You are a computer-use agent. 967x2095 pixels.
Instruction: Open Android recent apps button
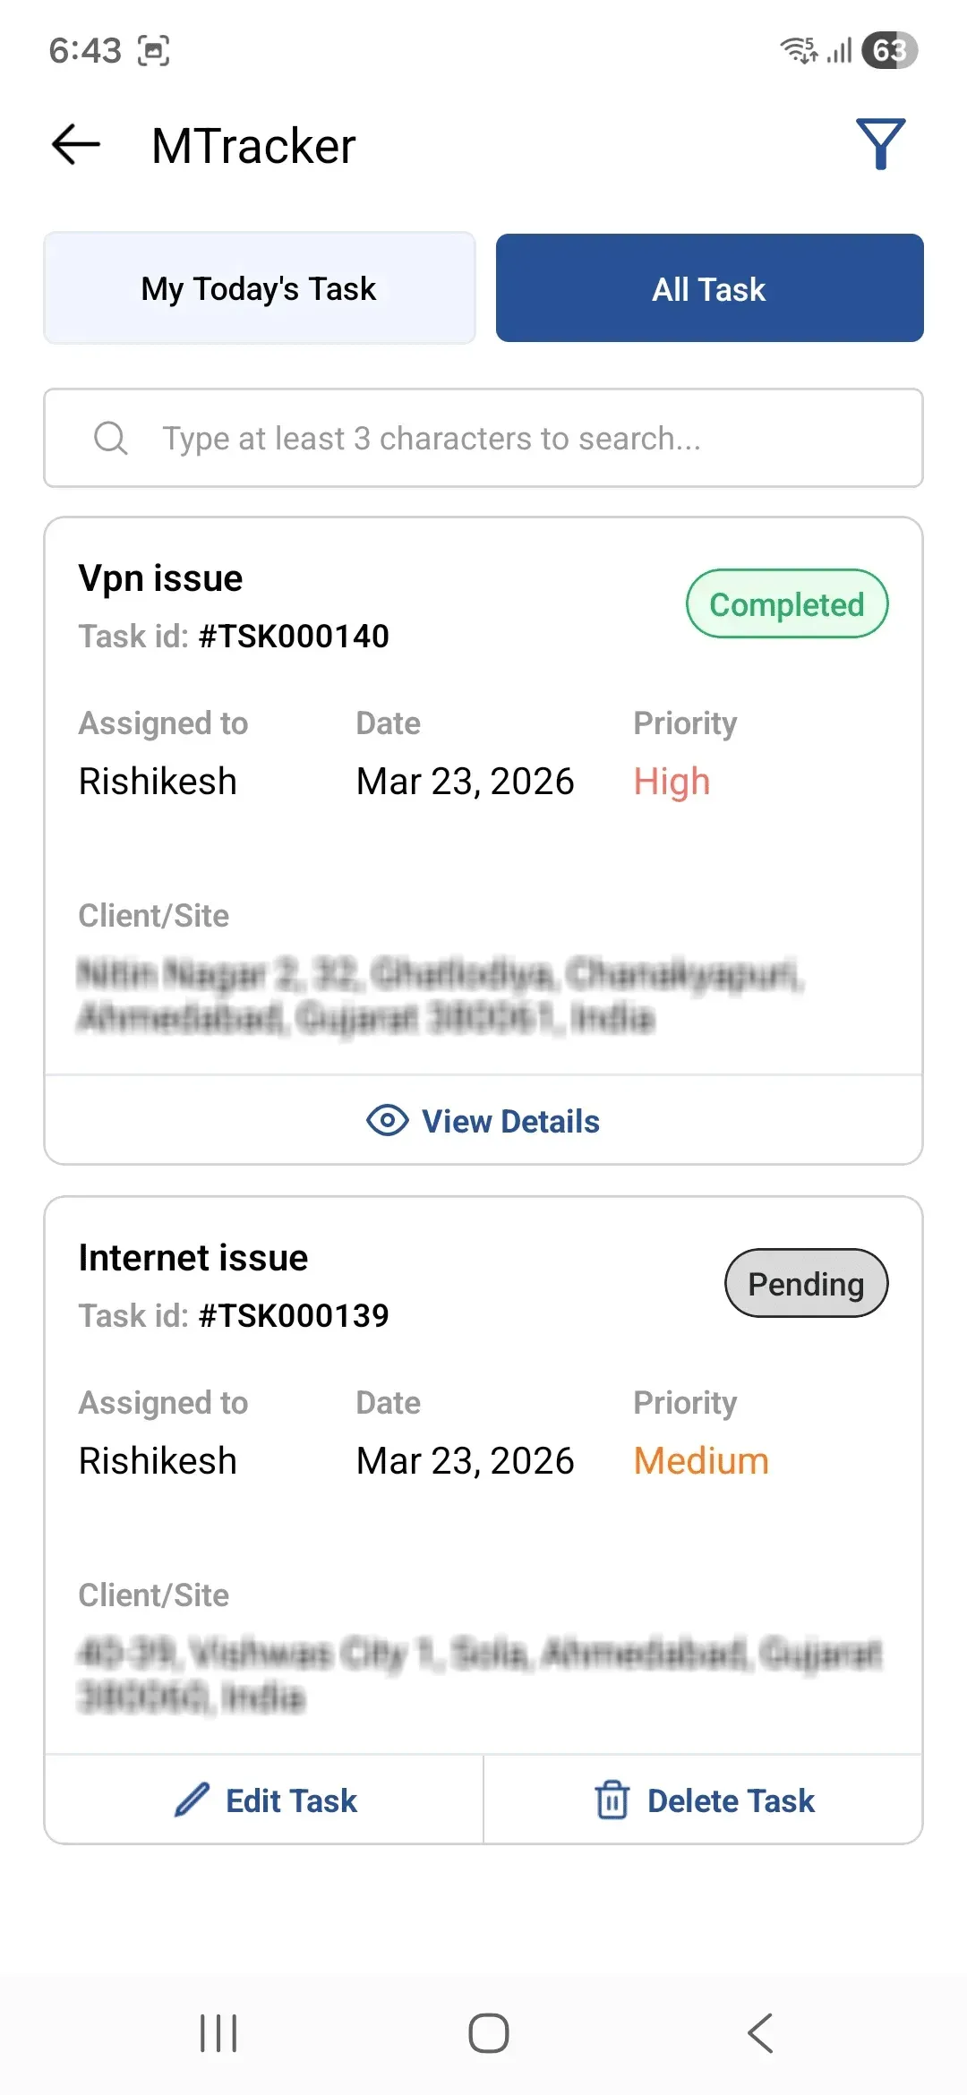(x=218, y=2032)
